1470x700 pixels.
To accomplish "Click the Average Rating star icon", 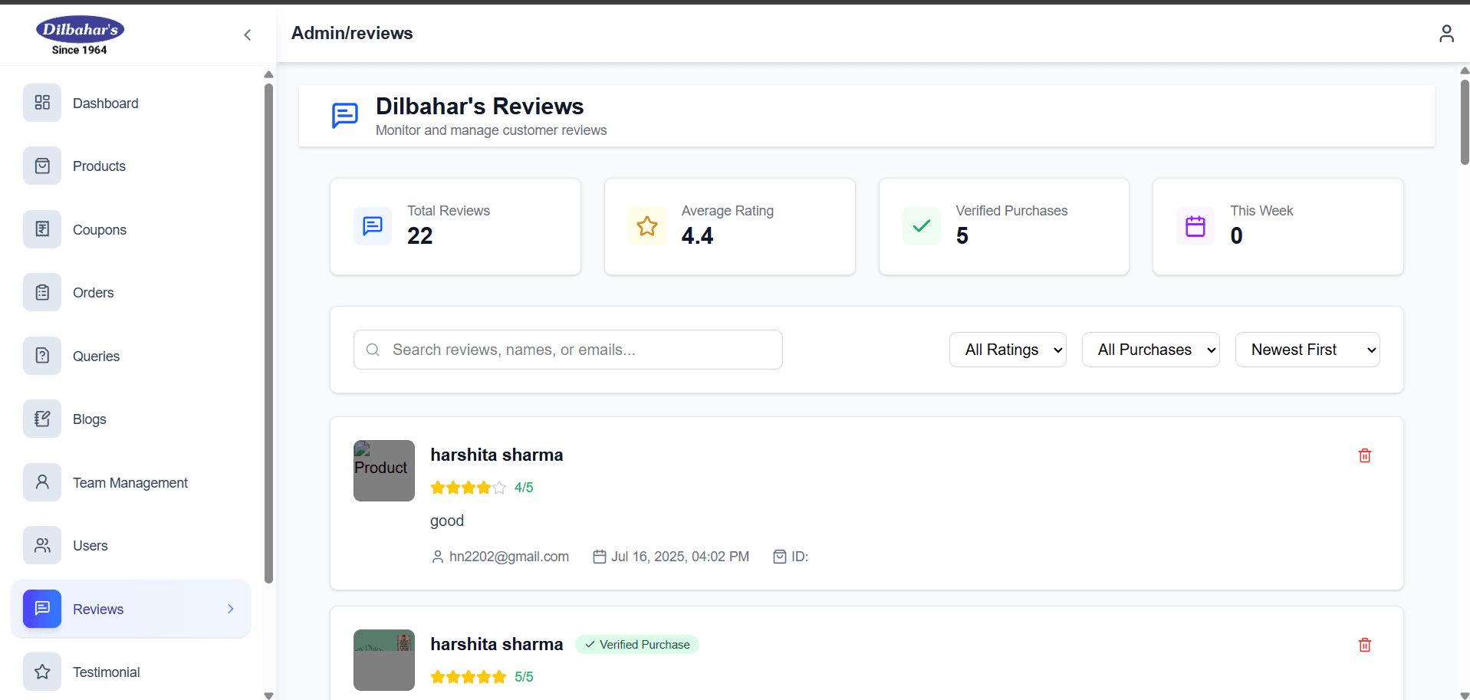I will coord(647,226).
